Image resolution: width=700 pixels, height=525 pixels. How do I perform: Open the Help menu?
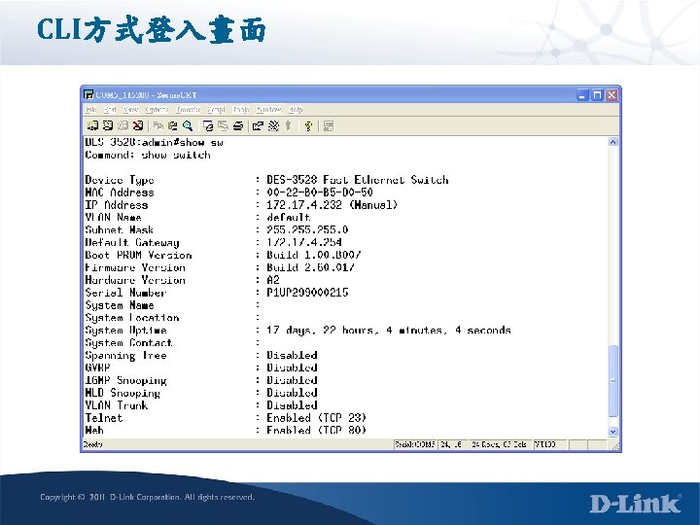[296, 109]
